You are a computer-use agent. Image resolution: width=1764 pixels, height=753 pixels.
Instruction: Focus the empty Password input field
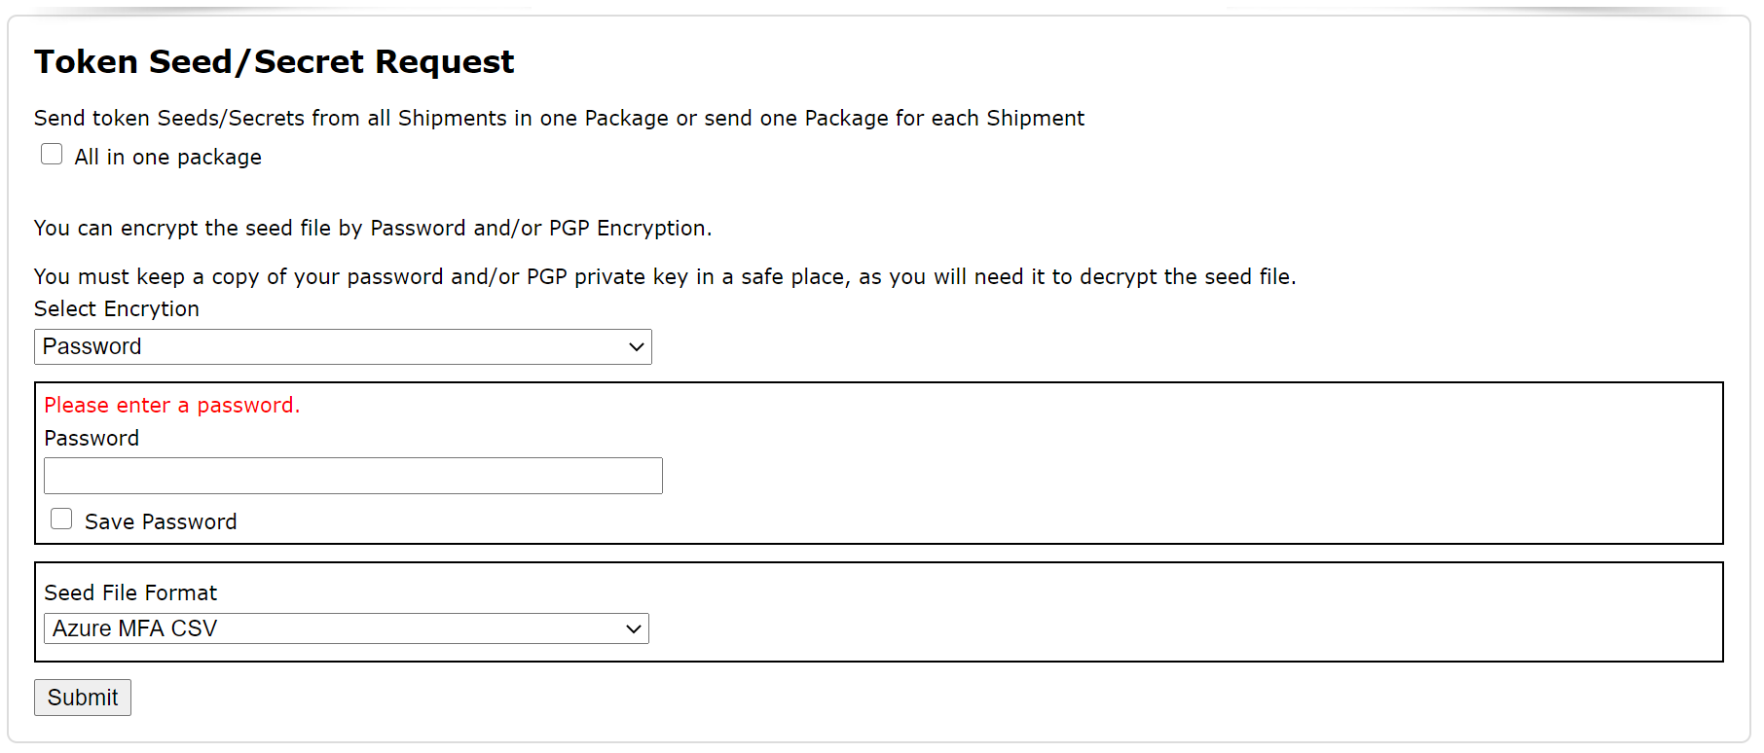pos(352,476)
